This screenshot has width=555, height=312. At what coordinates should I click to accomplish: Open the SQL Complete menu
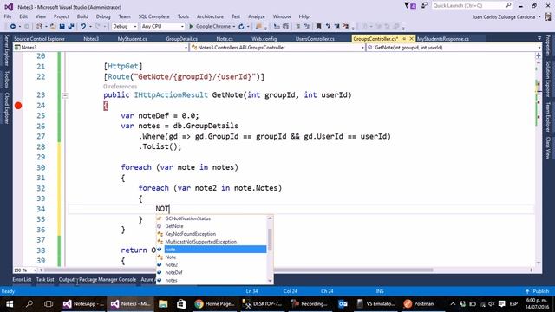(x=153, y=16)
